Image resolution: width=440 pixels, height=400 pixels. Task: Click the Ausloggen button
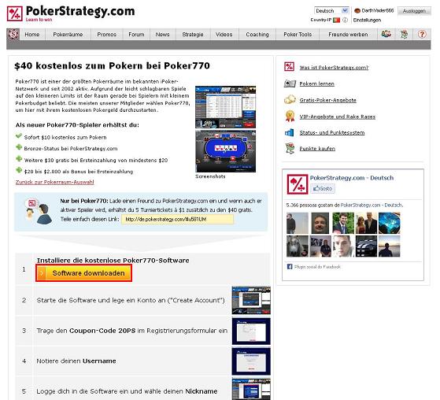point(414,11)
